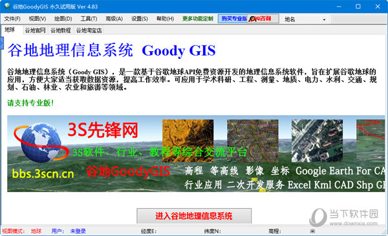Switch to the 谷地教程 tab
Viewport: 388px width, 236px height.
[61, 30]
